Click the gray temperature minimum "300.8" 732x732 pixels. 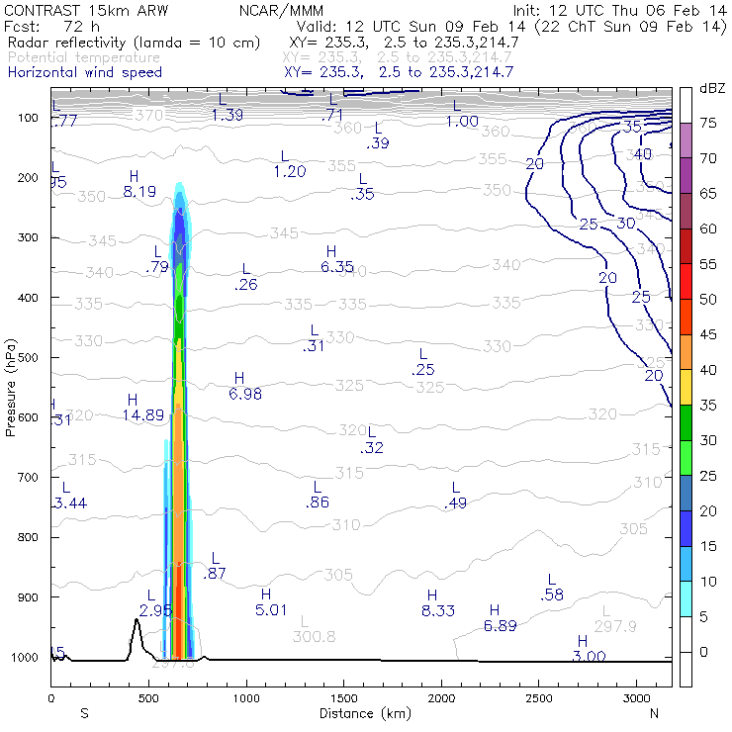314,636
